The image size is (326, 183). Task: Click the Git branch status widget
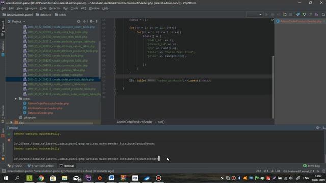(298, 171)
